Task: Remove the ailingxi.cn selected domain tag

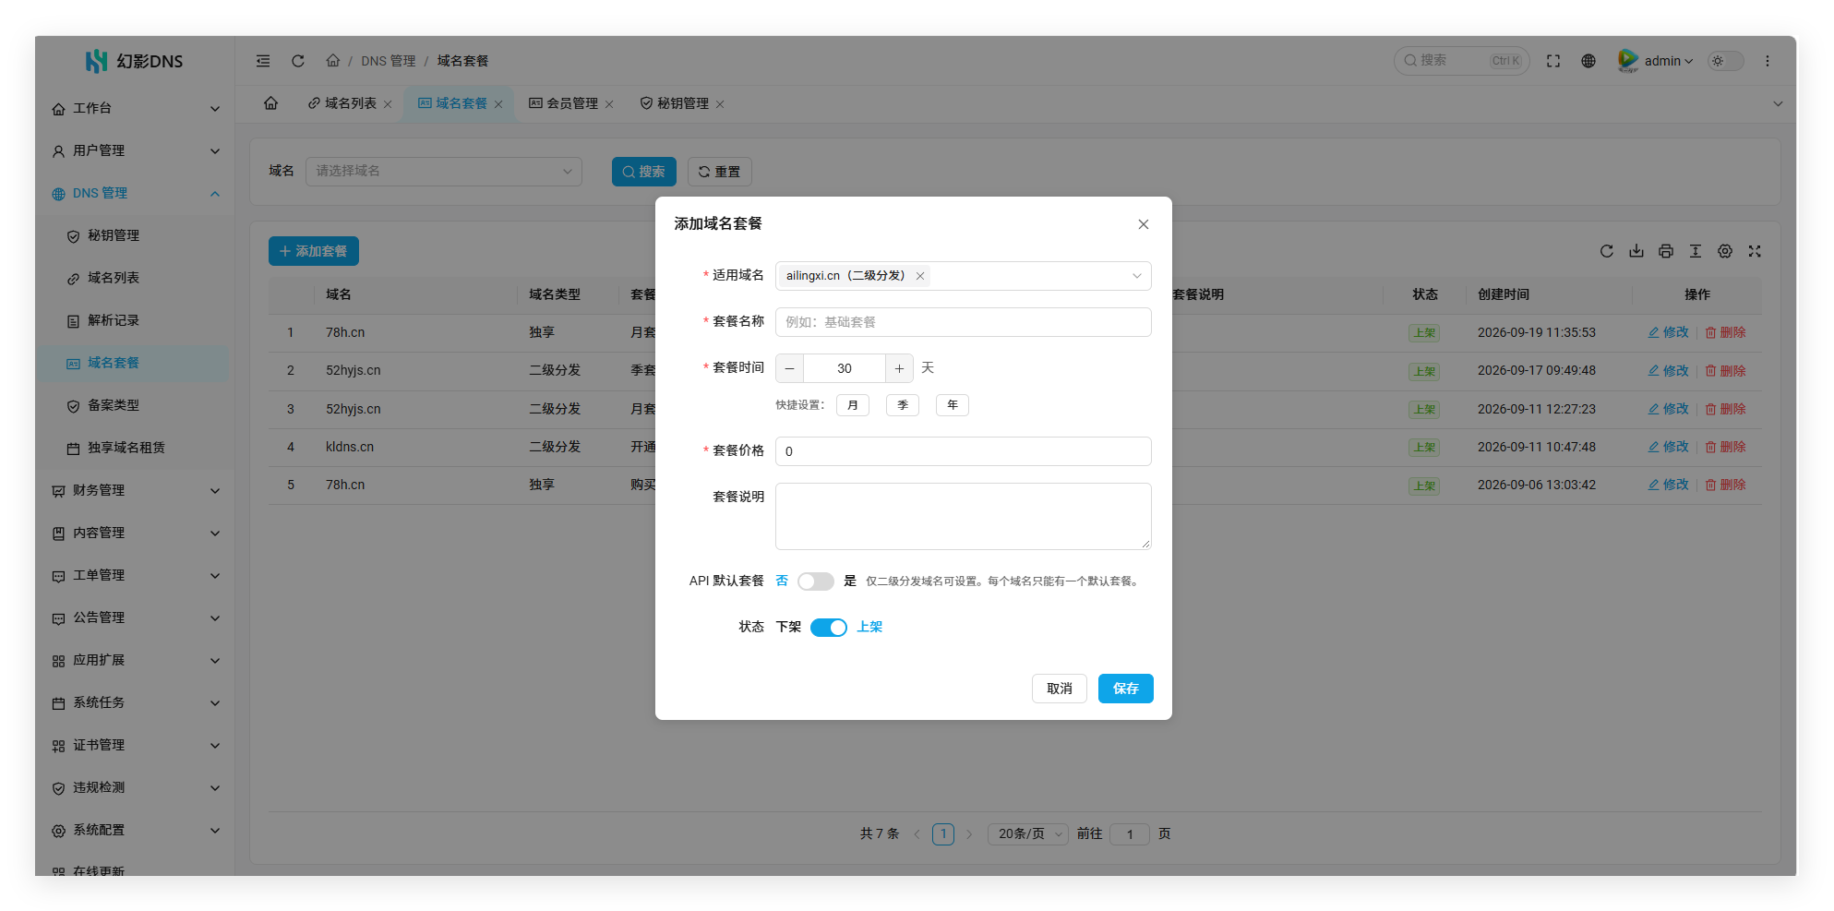Action: [920, 276]
